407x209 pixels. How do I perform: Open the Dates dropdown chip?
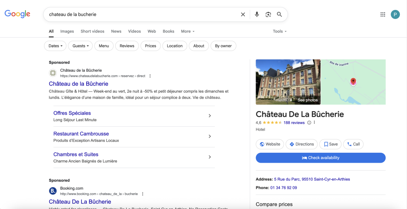tap(55, 46)
